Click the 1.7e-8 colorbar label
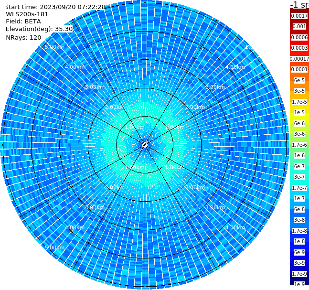 pos(299,231)
